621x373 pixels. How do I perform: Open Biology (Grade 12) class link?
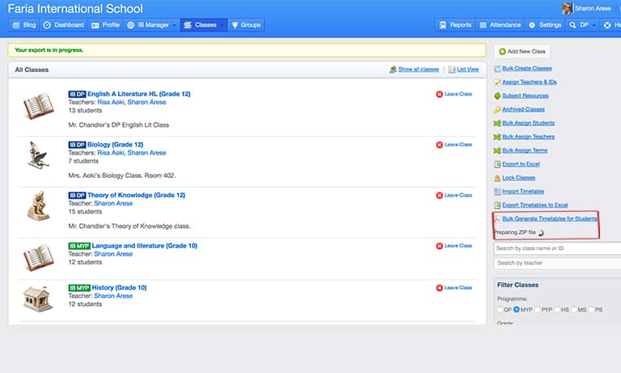[x=116, y=145]
